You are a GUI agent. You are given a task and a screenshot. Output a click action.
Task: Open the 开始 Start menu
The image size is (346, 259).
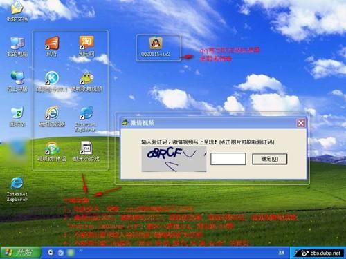[x=21, y=253]
